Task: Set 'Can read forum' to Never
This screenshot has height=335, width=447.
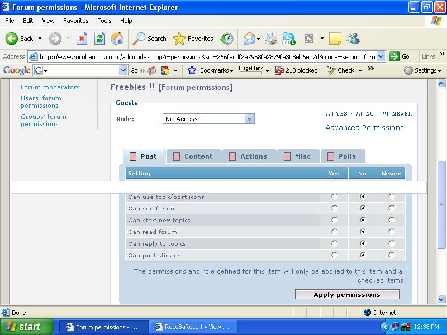Action: [x=391, y=232]
